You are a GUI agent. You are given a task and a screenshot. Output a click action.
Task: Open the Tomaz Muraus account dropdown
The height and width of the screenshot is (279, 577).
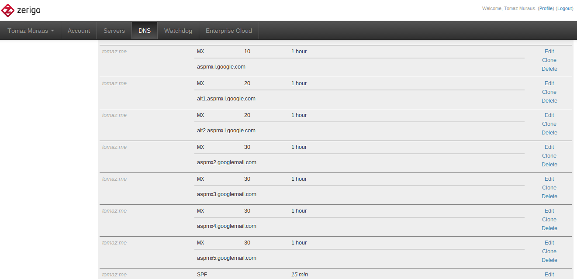click(31, 31)
